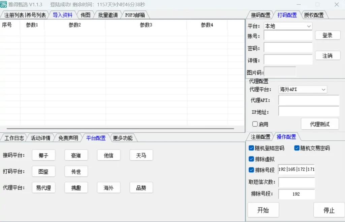
Task: Click the 品赞 proxy platform button
Action: click(141, 187)
